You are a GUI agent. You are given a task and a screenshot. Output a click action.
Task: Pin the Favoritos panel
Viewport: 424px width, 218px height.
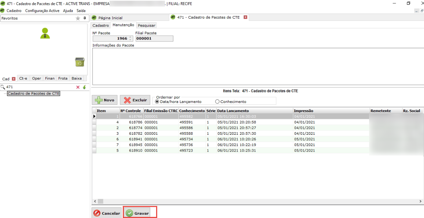pyautogui.click(x=85, y=18)
